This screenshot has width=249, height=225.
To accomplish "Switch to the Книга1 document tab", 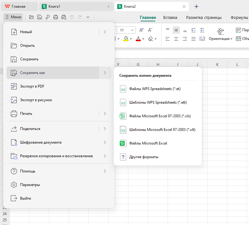I will (76, 6).
